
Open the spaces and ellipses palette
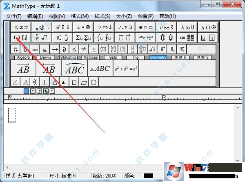42,27
